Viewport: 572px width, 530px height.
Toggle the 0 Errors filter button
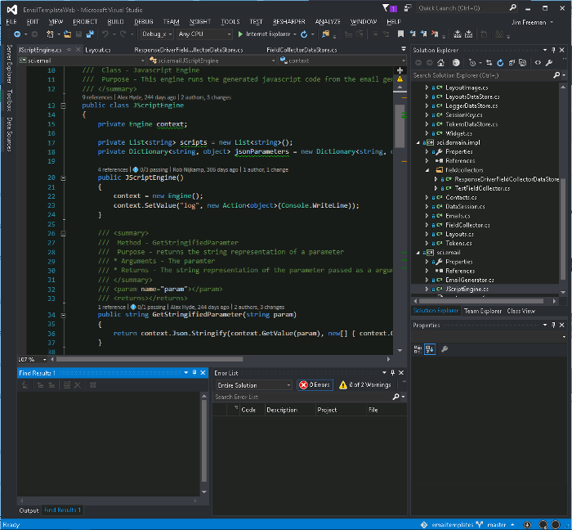315,385
